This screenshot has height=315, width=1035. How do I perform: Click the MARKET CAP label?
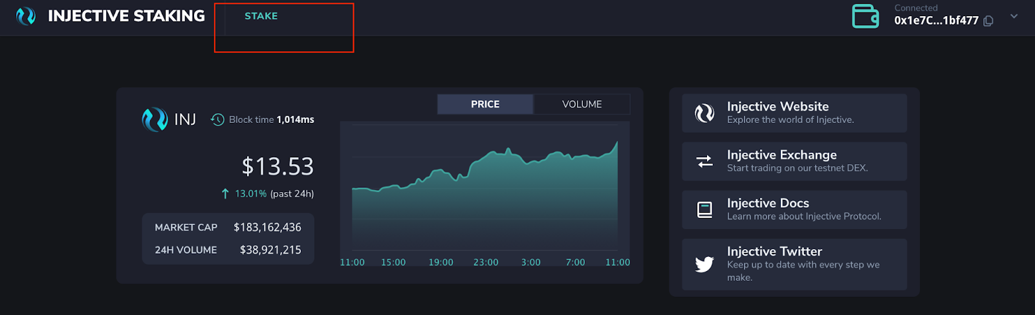point(186,228)
